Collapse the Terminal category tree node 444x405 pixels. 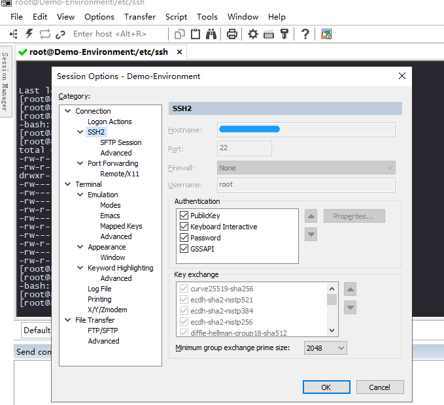coord(68,184)
